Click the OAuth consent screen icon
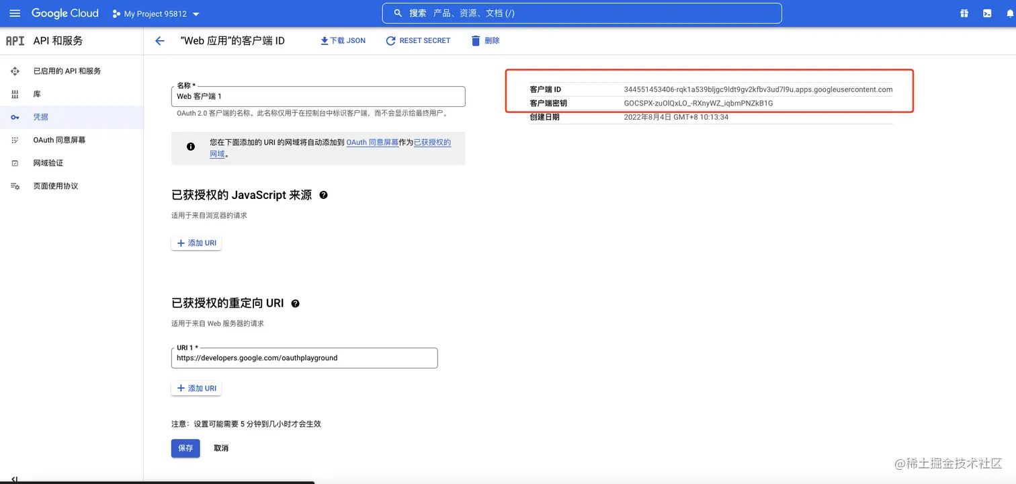The height and width of the screenshot is (484, 1016). coord(15,140)
